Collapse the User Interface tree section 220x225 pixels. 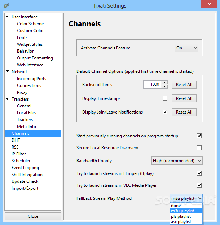pyautogui.click(x=8, y=17)
